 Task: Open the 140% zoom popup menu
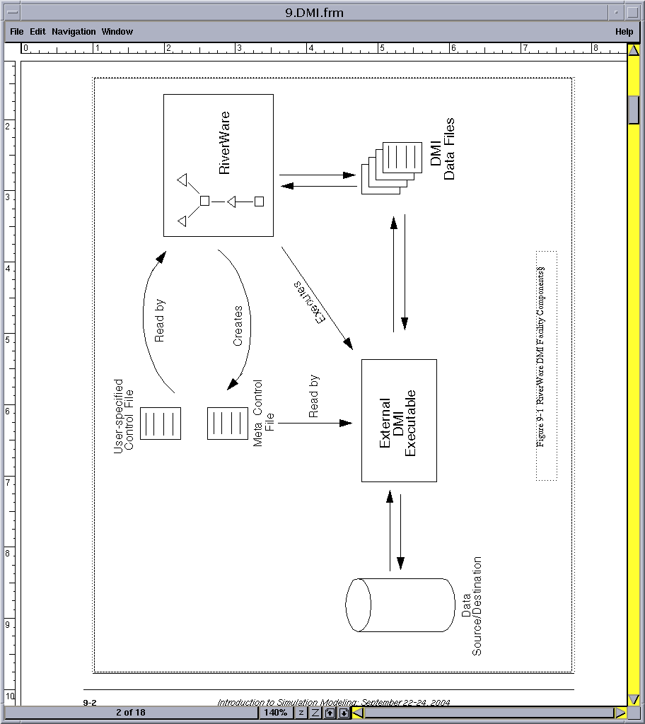tap(275, 713)
